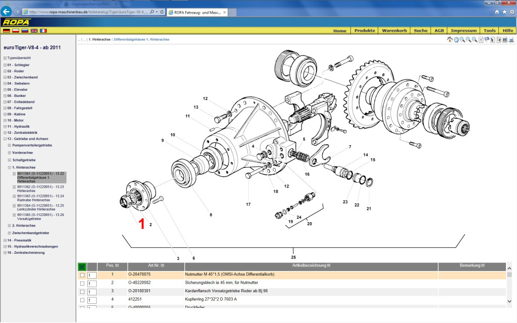The width and height of the screenshot is (517, 323).
Task: Switch language with the Russian flag
Action: tap(25, 31)
